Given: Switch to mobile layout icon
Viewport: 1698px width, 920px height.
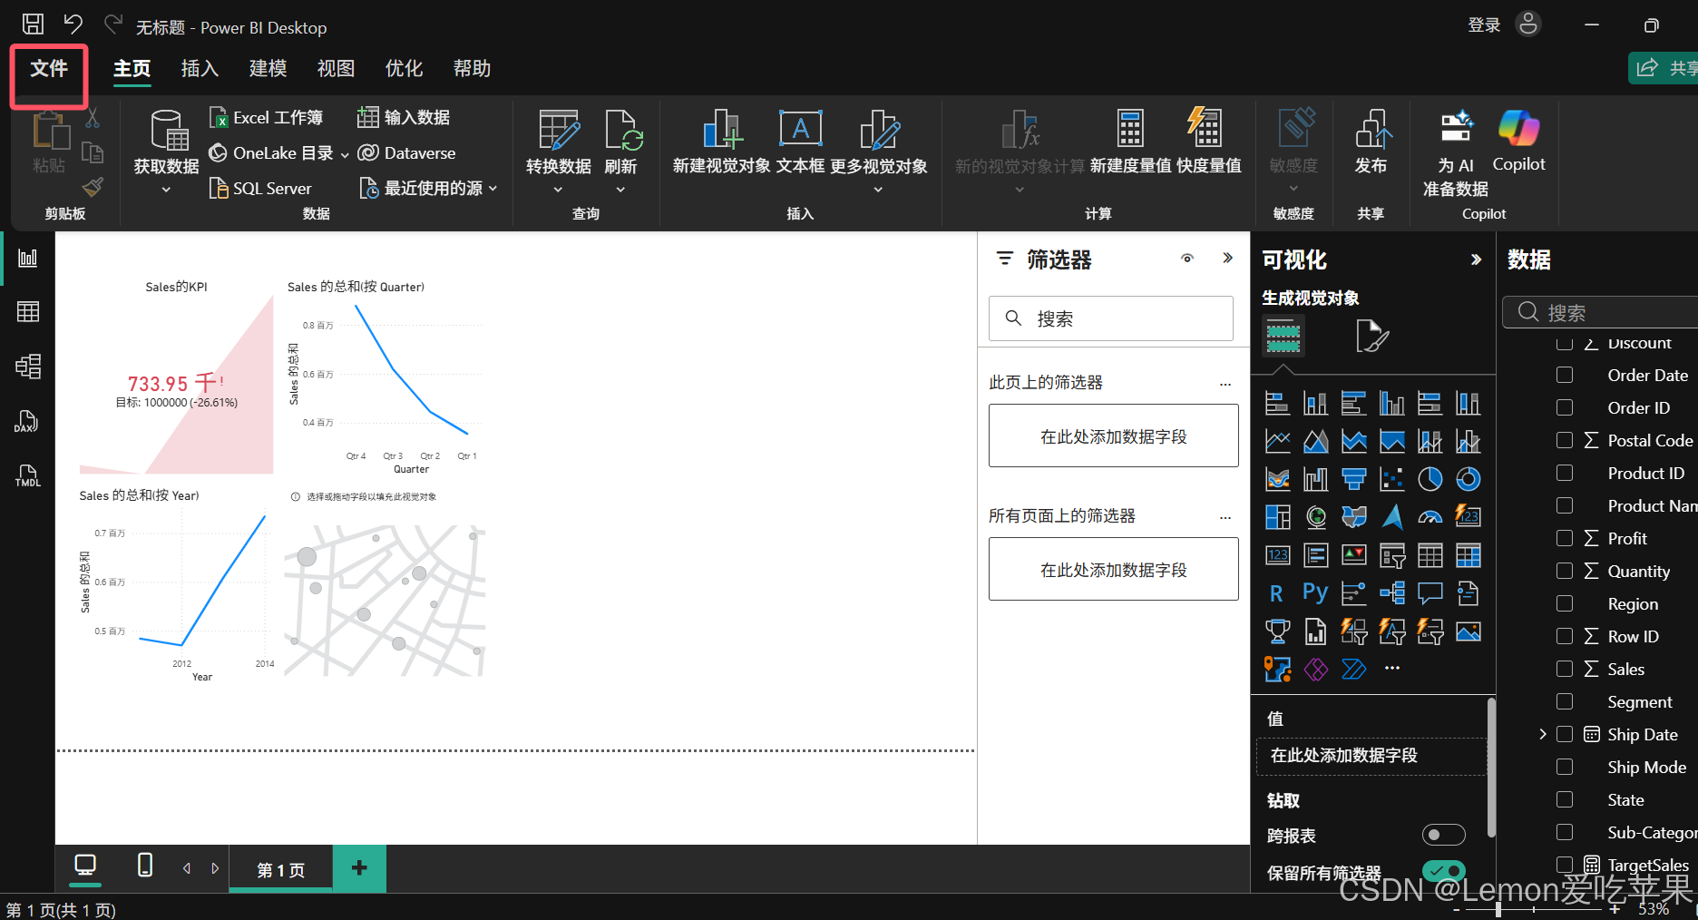Looking at the screenshot, I should (x=144, y=866).
